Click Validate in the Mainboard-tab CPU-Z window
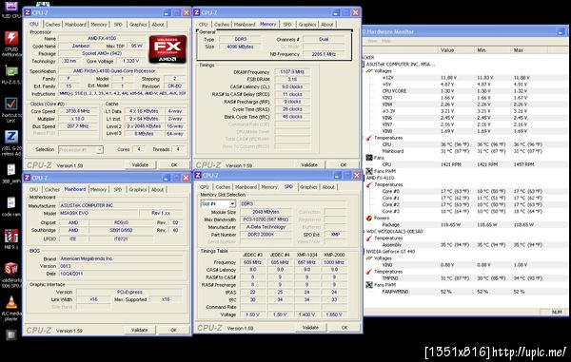 tap(140, 330)
